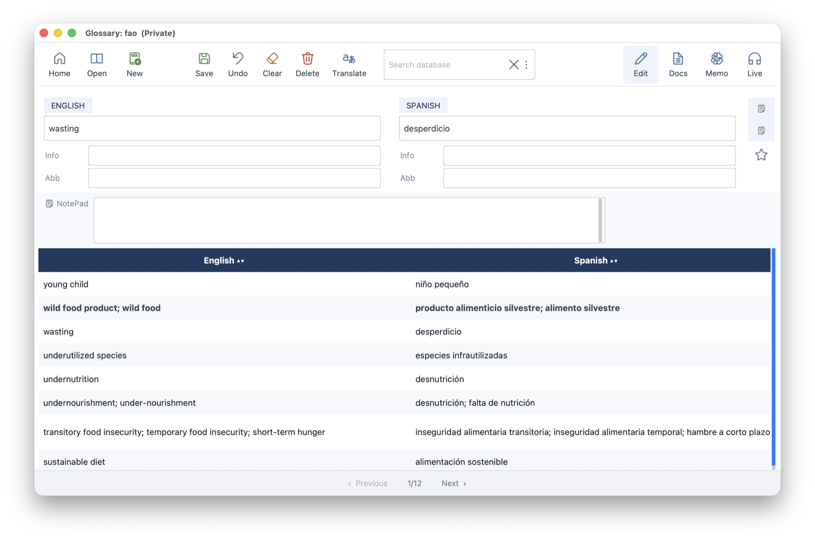Click the NotePad vertical scrollbar
This screenshot has height=541, width=815.
(x=600, y=220)
